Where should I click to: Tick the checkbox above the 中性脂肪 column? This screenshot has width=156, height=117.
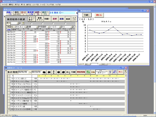[x=42, y=23]
